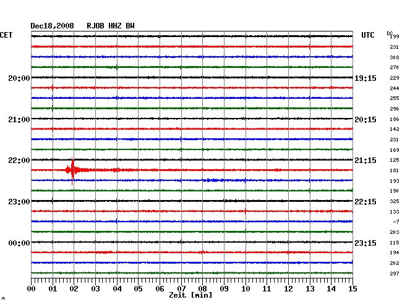Image resolution: width=402 pixels, height=305 pixels.
Task: Click the date label "Dec18,2008"
Action: 52,26
